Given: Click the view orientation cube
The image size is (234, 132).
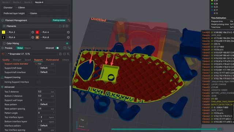Looking at the screenshot, I should [82, 123].
